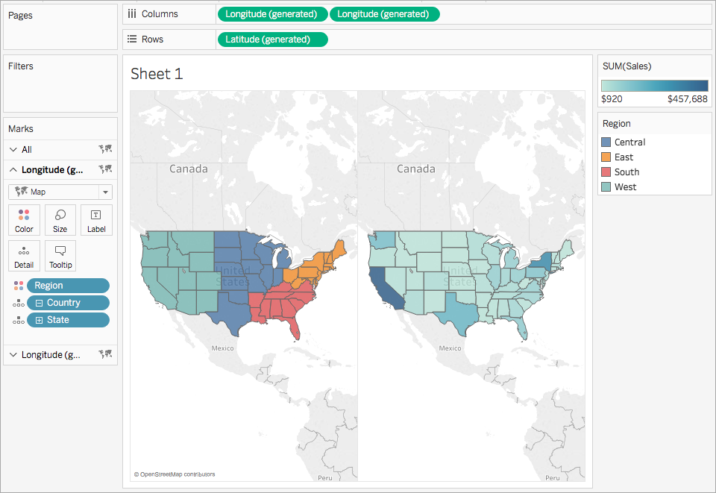The image size is (716, 493).
Task: Click the detail shelf icon beside the Country pill
Action: (x=18, y=302)
